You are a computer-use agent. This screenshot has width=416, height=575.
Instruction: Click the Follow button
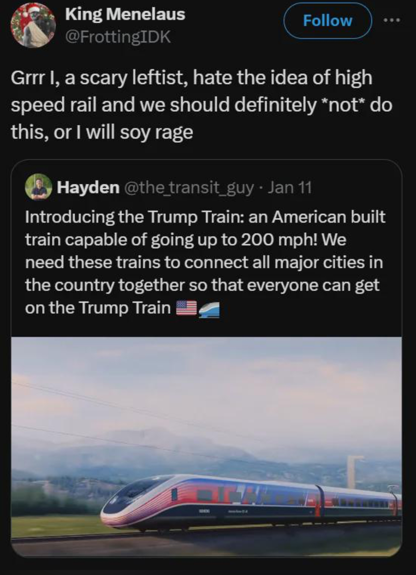(x=327, y=21)
